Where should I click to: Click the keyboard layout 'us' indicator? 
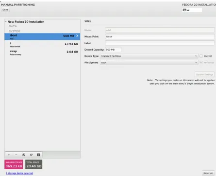192,10
